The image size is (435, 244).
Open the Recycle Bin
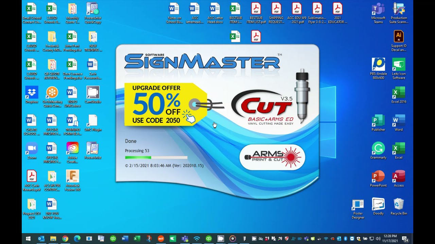(399, 207)
